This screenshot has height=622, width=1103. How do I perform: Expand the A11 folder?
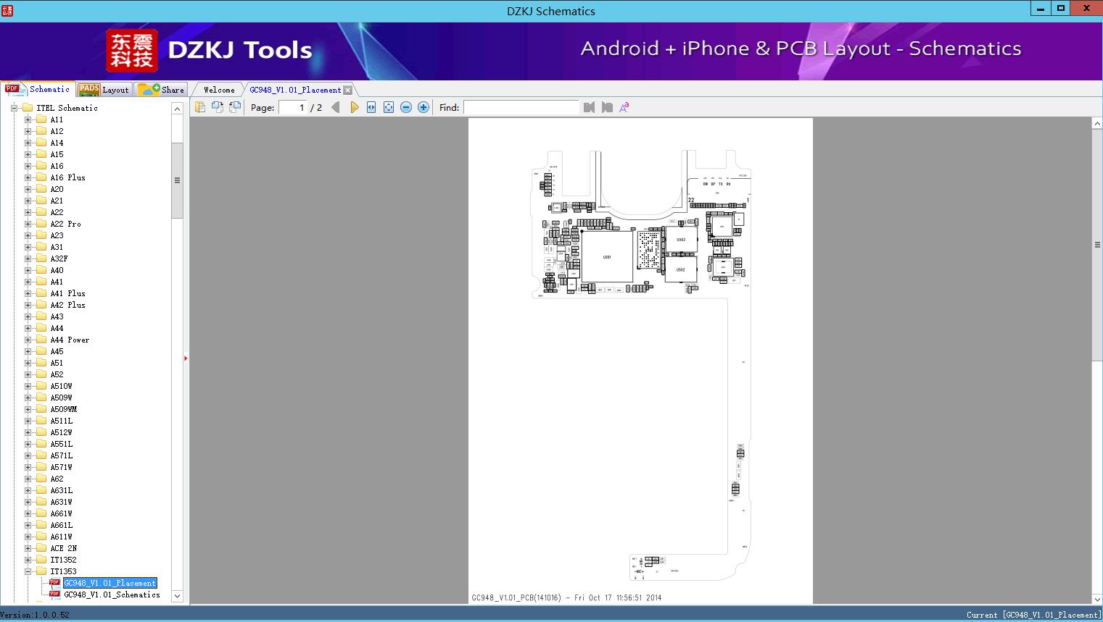point(28,119)
